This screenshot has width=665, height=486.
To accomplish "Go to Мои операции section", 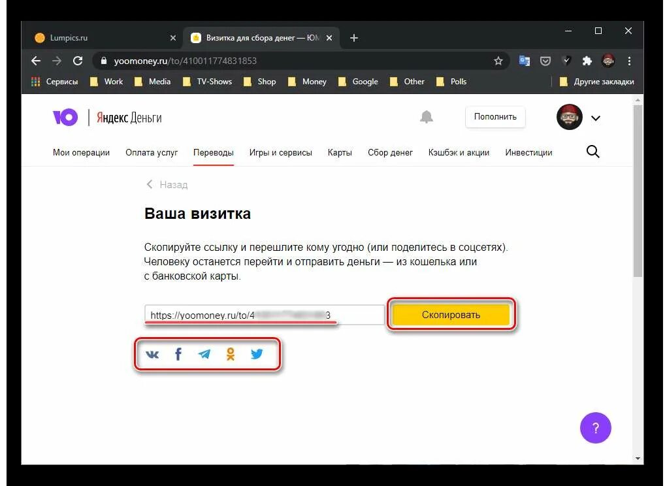I will pos(81,152).
